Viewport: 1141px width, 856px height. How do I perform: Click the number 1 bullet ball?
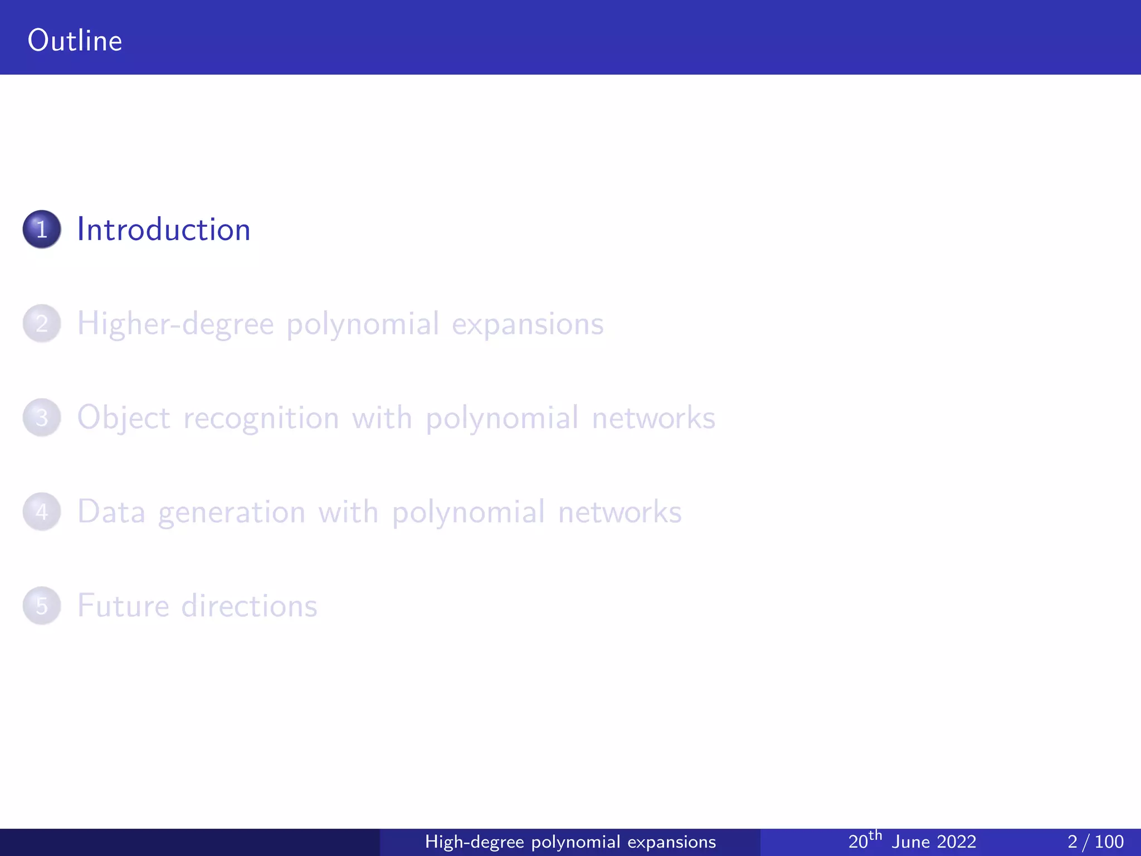coord(42,229)
